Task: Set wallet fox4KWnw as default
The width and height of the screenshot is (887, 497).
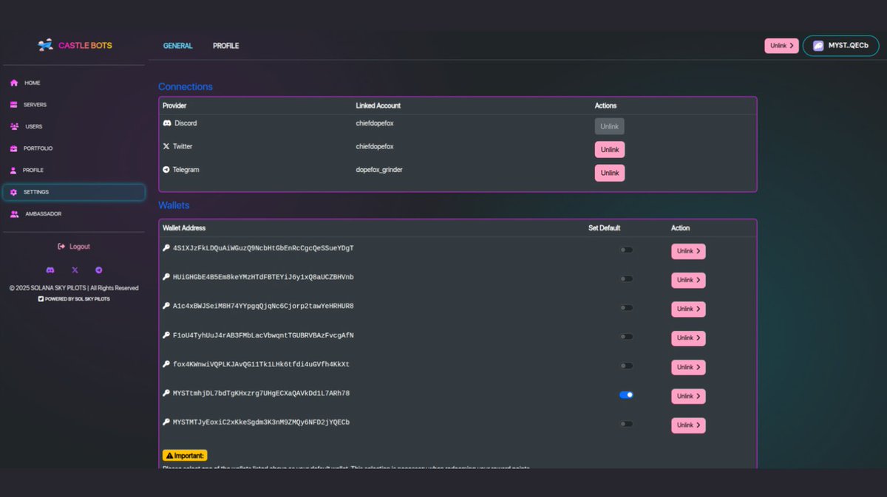Action: coord(626,366)
